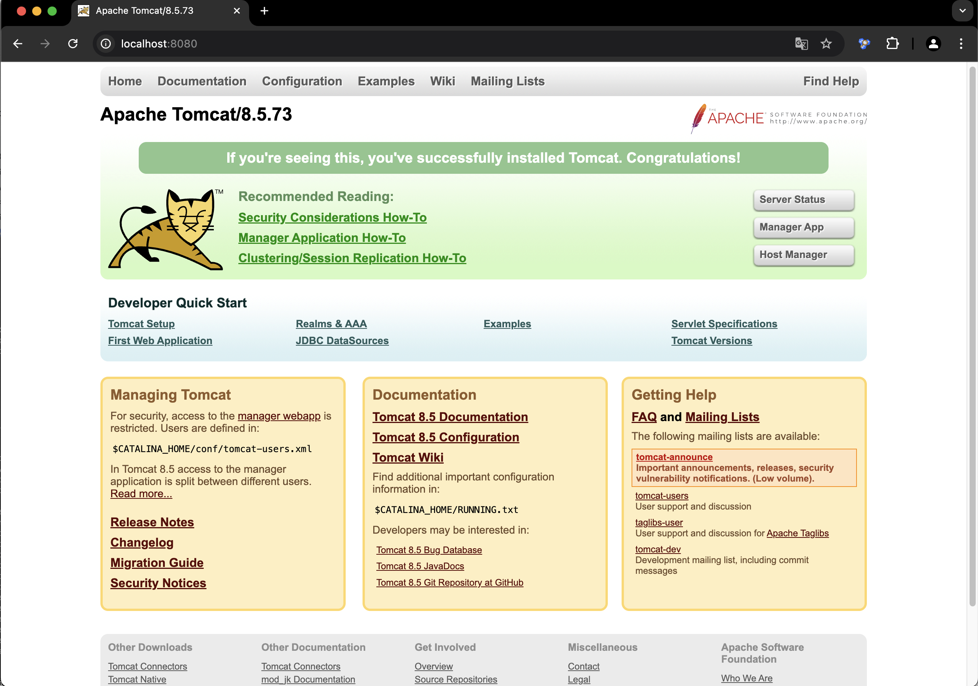
Task: Open Chrome three-dot menu
Action: coord(960,43)
